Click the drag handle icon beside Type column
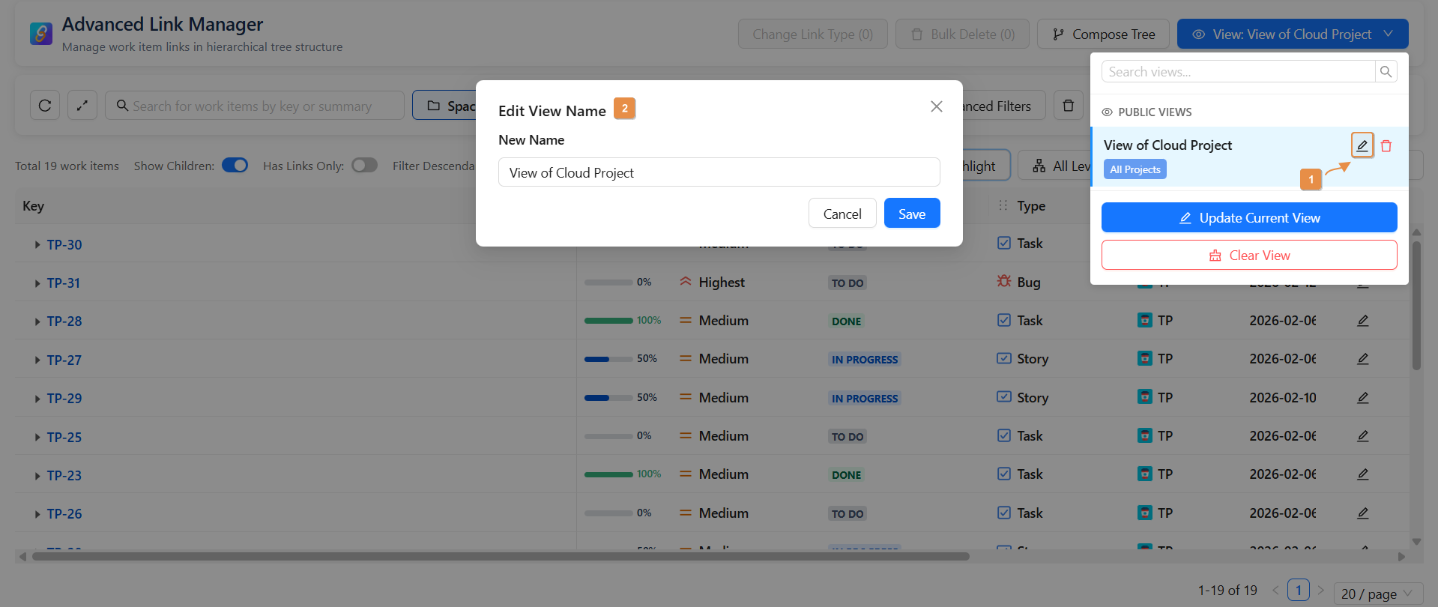 pyautogui.click(x=1003, y=205)
